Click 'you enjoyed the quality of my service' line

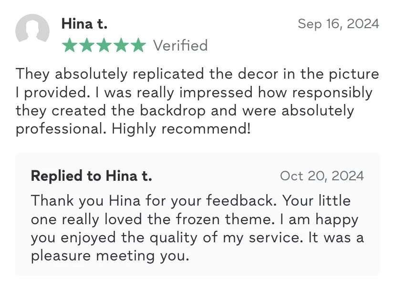[x=197, y=238]
